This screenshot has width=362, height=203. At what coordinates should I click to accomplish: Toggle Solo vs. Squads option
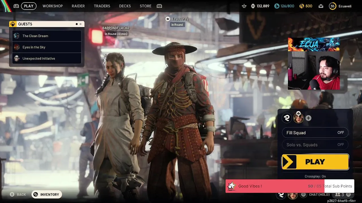[x=315, y=145]
